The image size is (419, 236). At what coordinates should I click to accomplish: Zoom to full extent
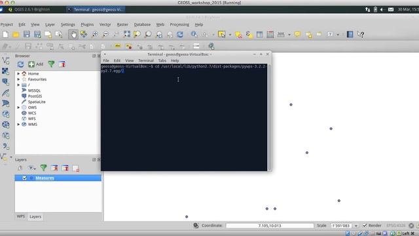coord(127,34)
